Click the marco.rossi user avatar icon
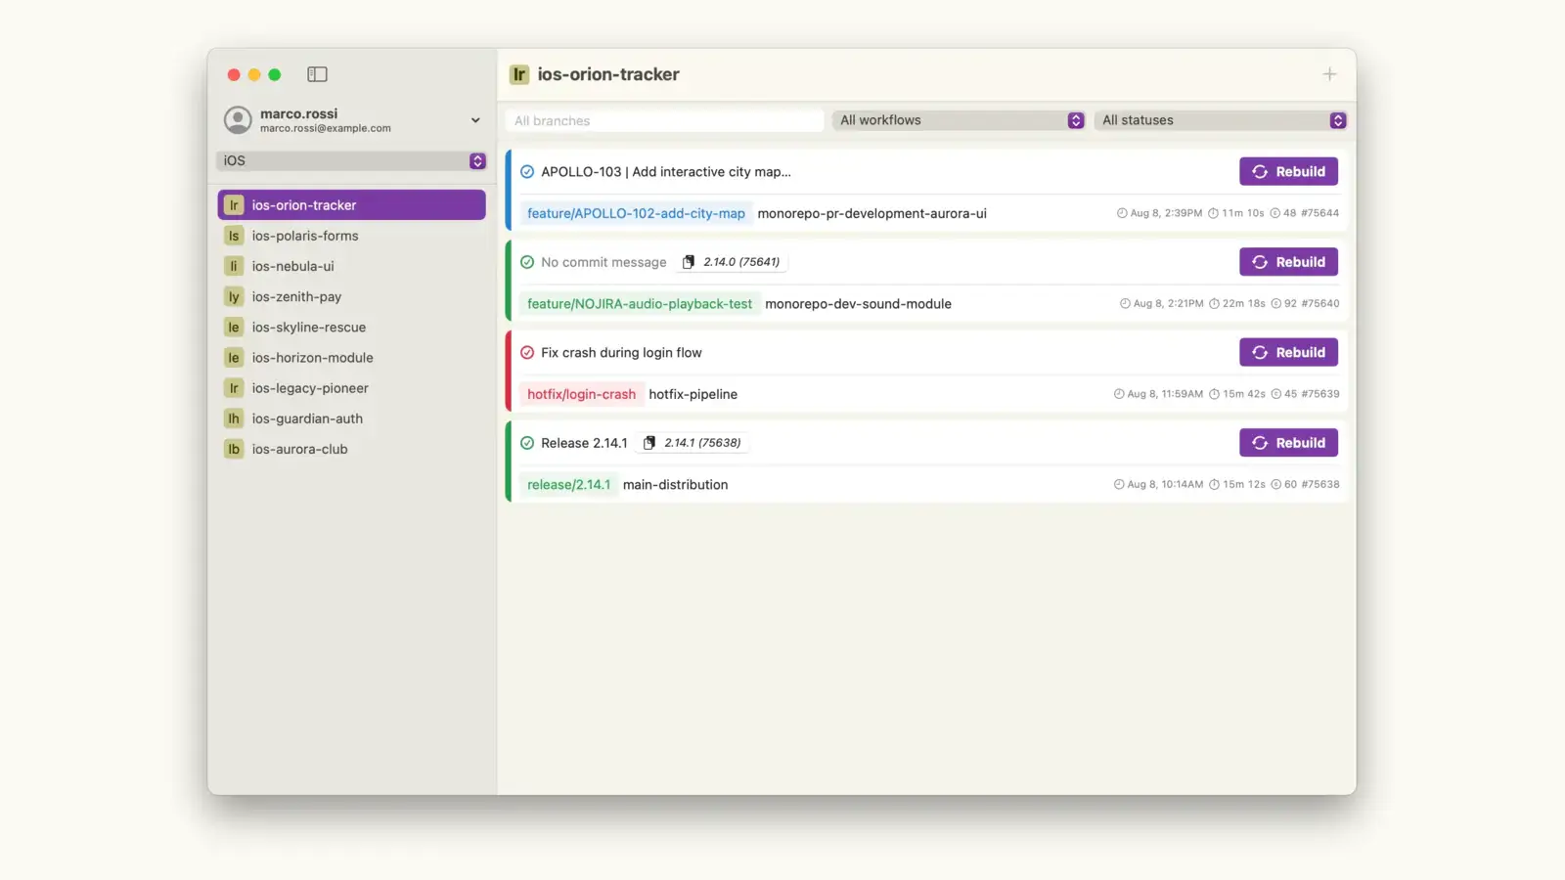1565x880 pixels. pyautogui.click(x=238, y=120)
